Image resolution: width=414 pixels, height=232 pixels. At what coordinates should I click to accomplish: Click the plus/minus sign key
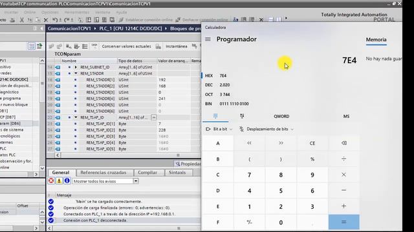(249, 222)
